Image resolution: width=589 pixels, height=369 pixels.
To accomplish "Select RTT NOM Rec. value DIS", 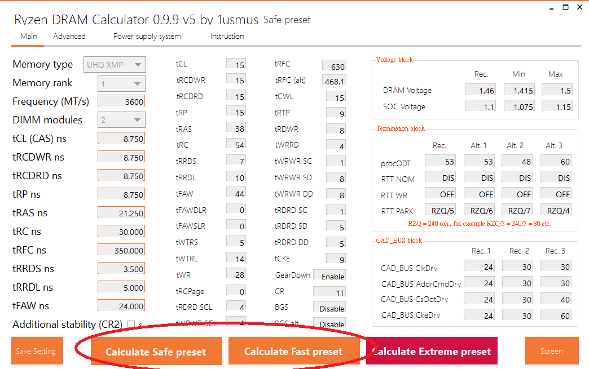I will (x=441, y=177).
